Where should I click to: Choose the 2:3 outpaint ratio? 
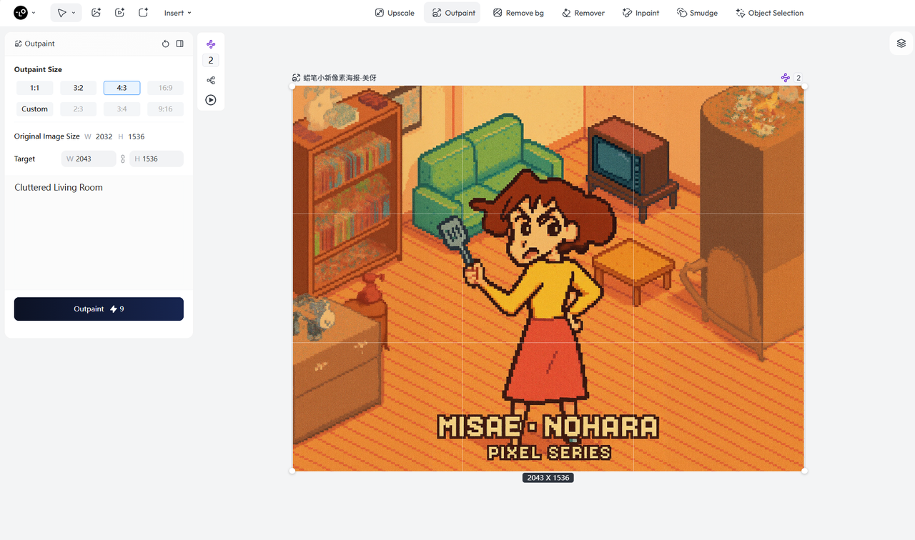tap(78, 109)
